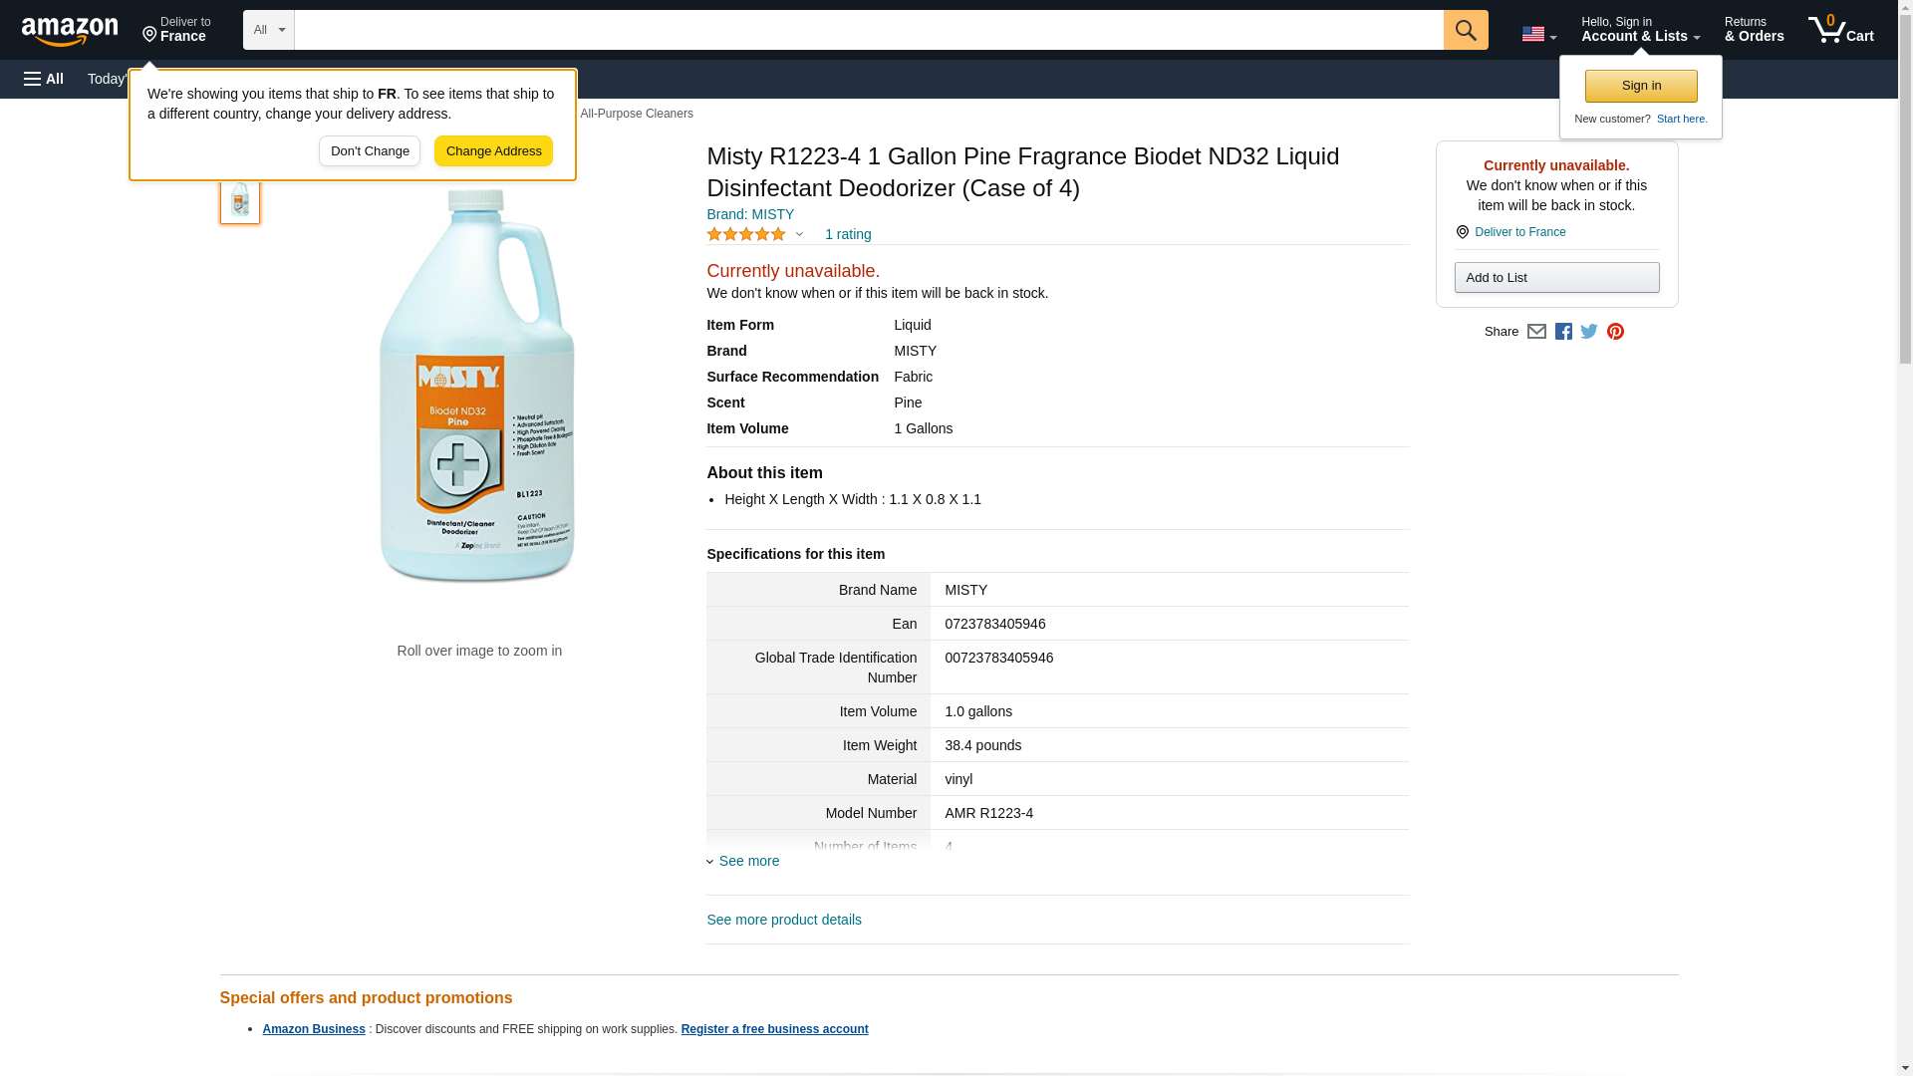The image size is (1913, 1076).
Task: Click the search magnifier button
Action: [x=1465, y=30]
